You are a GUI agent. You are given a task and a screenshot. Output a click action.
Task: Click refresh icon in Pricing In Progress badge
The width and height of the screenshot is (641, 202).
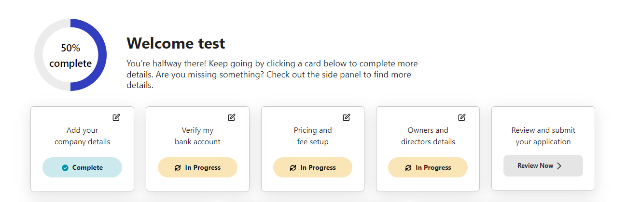pos(293,168)
